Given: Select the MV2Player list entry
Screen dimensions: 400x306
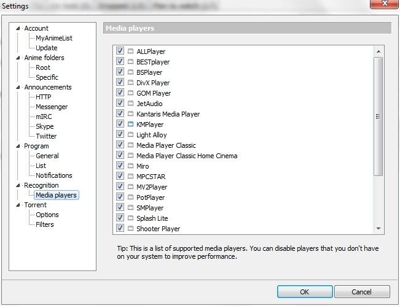Looking at the screenshot, I should (x=152, y=187).
